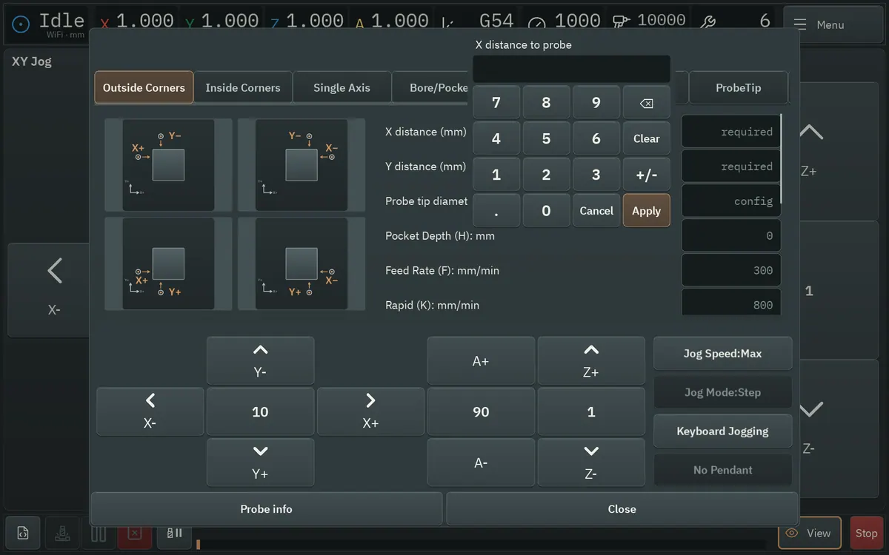Image resolution: width=889 pixels, height=555 pixels.
Task: Click the machine home icon in bottom toolbar
Action: (x=62, y=533)
